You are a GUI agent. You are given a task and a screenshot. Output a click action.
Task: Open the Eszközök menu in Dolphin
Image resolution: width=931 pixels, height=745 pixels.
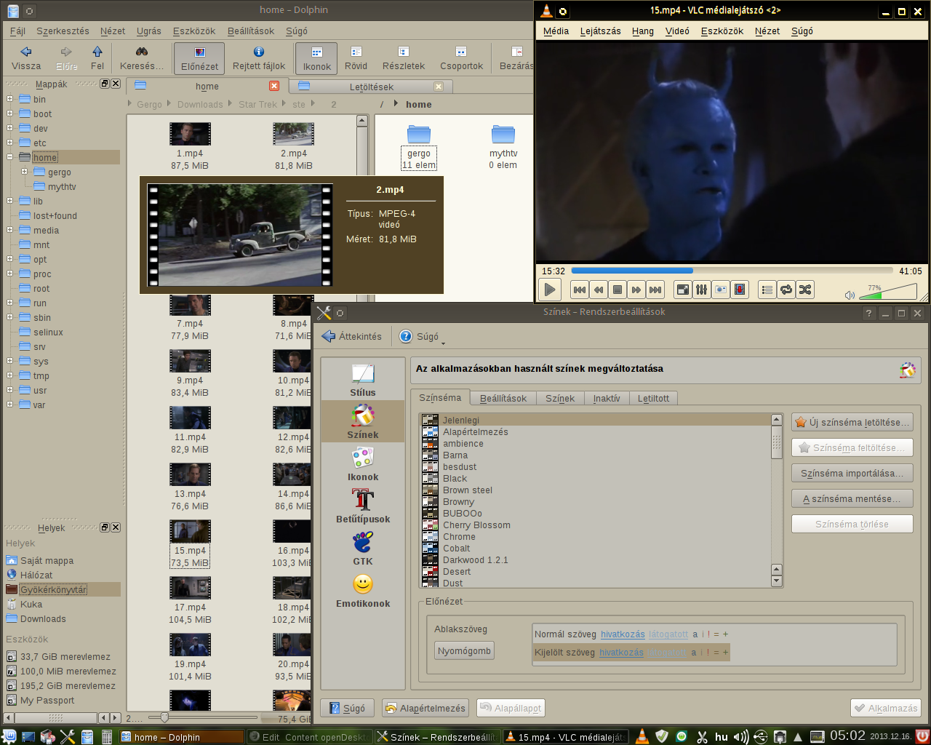tap(194, 31)
